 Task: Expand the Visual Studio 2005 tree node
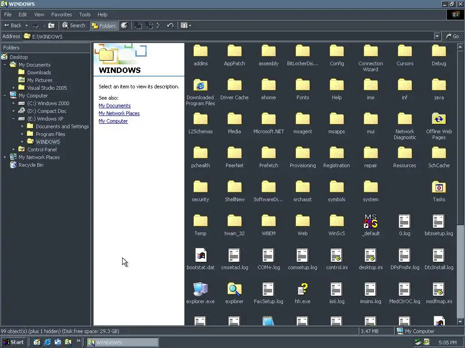(x=13, y=88)
